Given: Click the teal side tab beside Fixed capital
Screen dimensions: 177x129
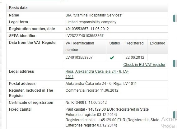Looking at the screenshot, I should [175, 115].
